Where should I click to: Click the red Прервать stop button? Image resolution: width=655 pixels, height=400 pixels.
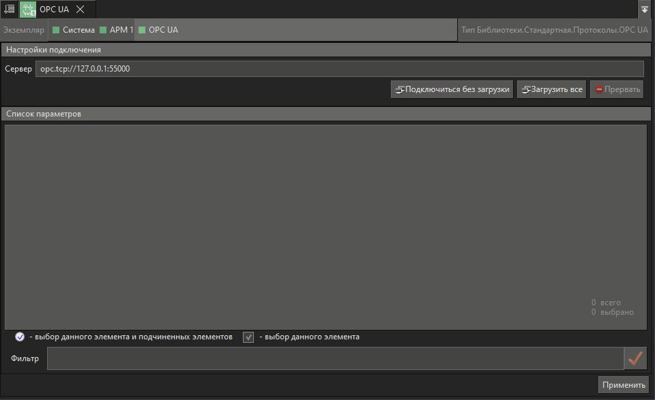point(617,89)
